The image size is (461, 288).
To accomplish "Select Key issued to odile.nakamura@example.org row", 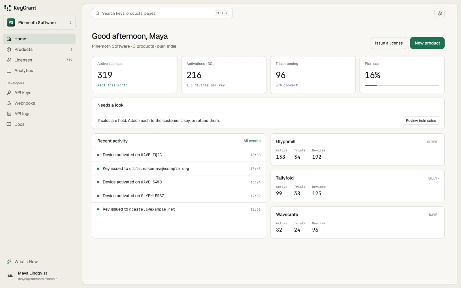I will pos(179,168).
